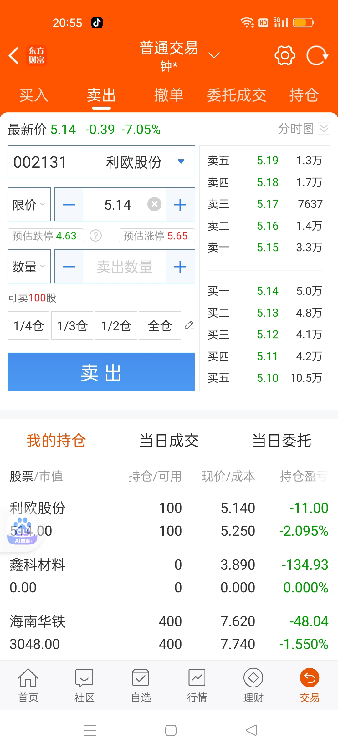Switch to 买入 buy tab
This screenshot has width=338, height=751.
pos(34,95)
